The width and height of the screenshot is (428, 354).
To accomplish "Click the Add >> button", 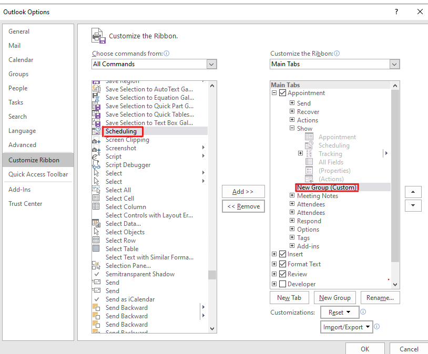I will 243,192.
